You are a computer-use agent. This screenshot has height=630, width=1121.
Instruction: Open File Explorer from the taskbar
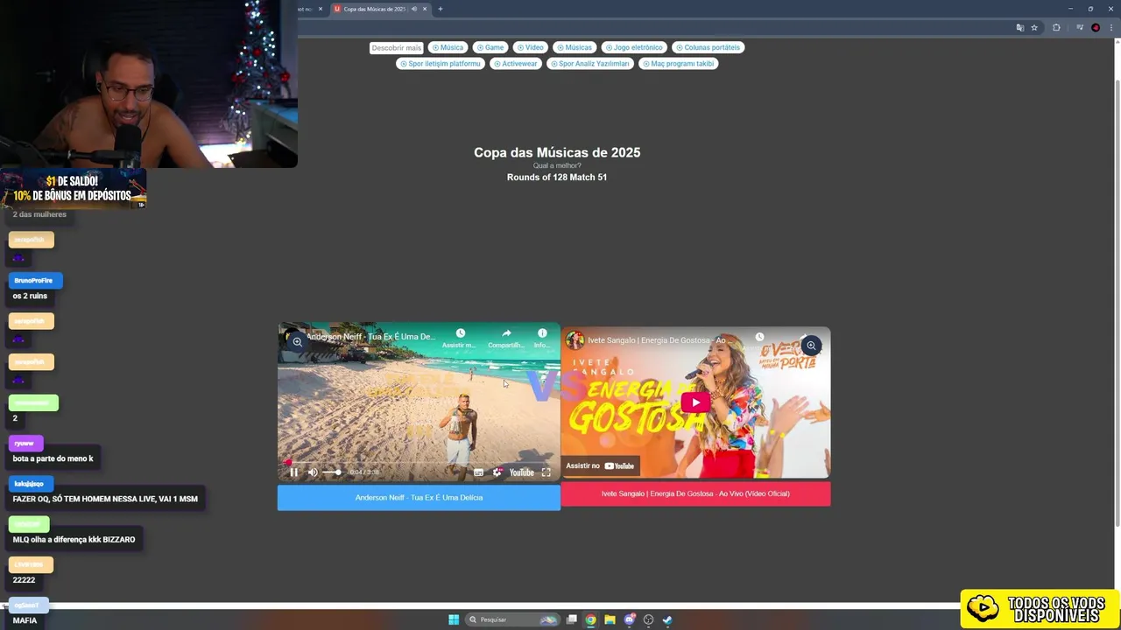click(x=610, y=619)
